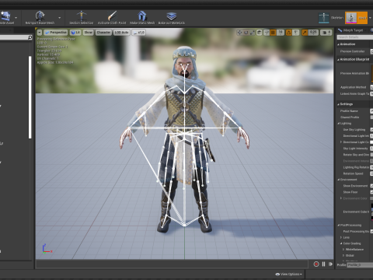Toggle Rotate Sky and Directional checkbox

[371, 155]
